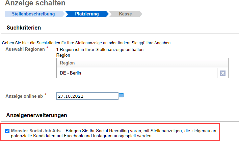The width and height of the screenshot is (239, 141).
Task: Click the '1 Region ist in Ihrer Stellenanzeige' text
Action: [x=101, y=50]
